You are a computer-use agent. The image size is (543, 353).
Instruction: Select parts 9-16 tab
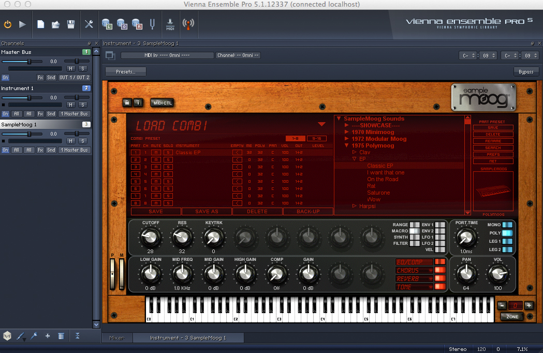pyautogui.click(x=316, y=138)
